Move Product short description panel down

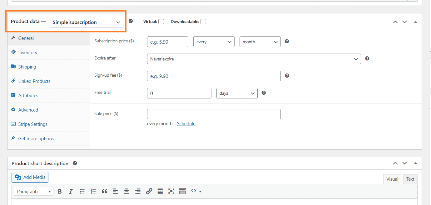point(404,163)
